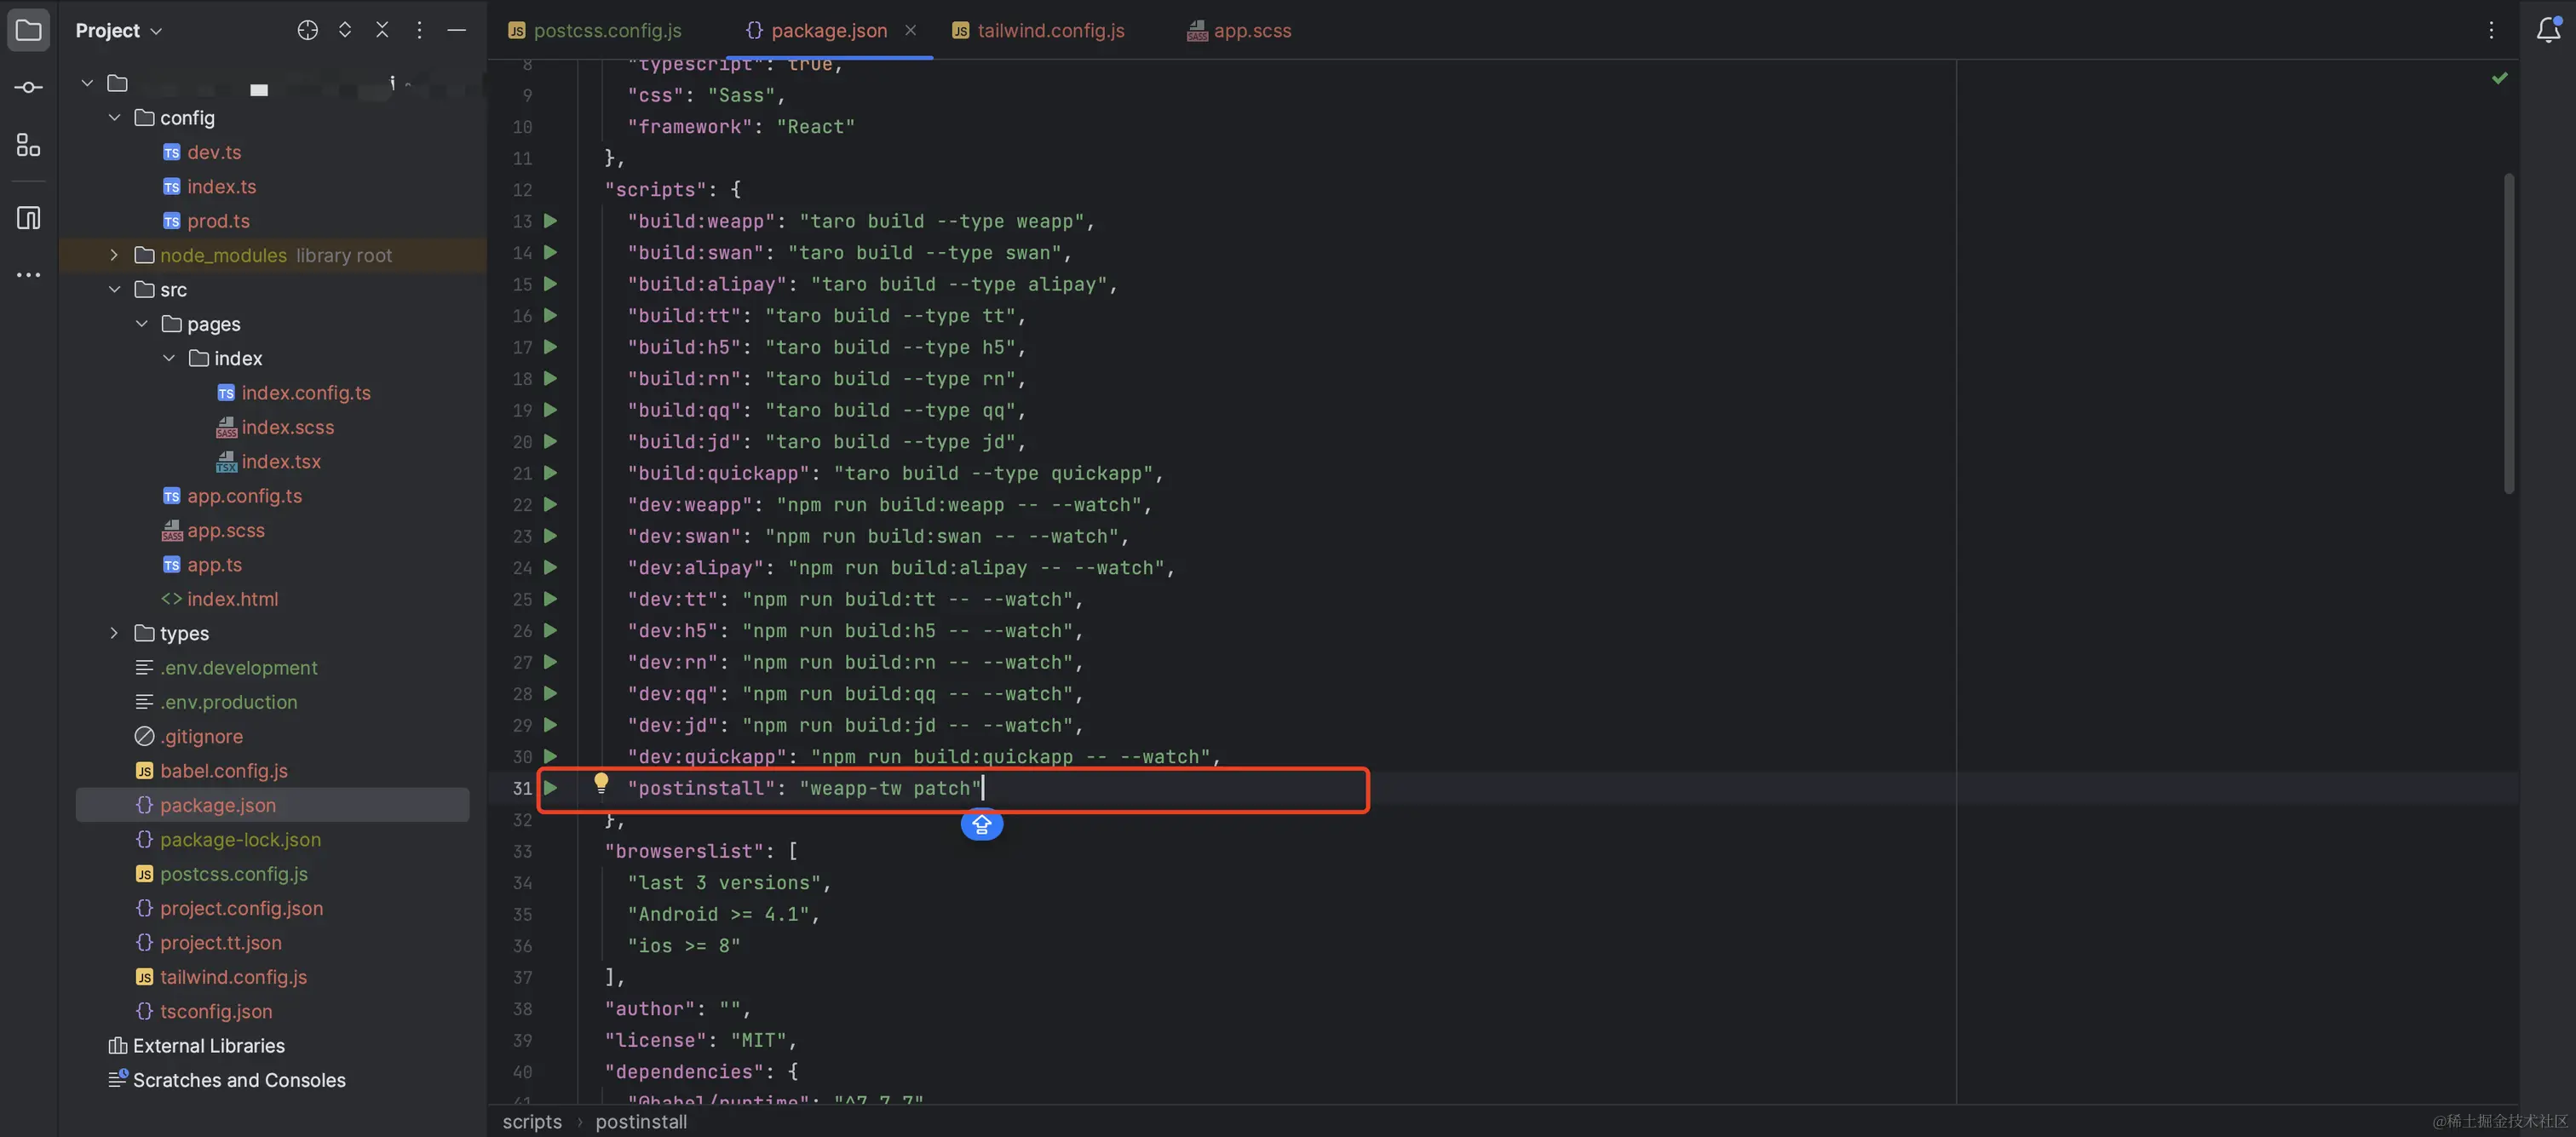Click the Collapse All icon in Project toolbar
This screenshot has height=1137, width=2576.
(x=383, y=30)
